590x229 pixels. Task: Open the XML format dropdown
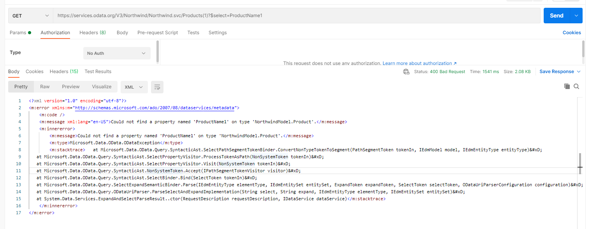(x=134, y=87)
